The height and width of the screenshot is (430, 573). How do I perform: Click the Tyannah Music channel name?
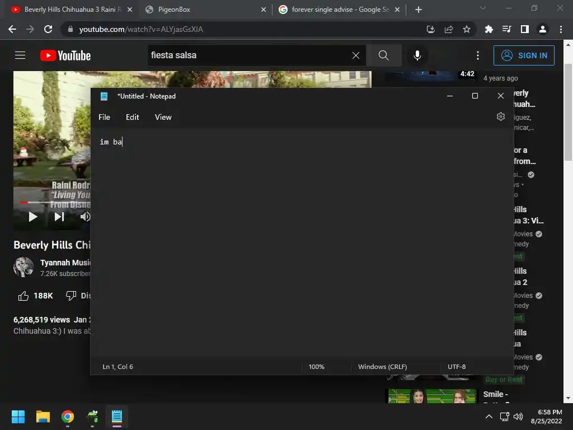[x=65, y=263]
